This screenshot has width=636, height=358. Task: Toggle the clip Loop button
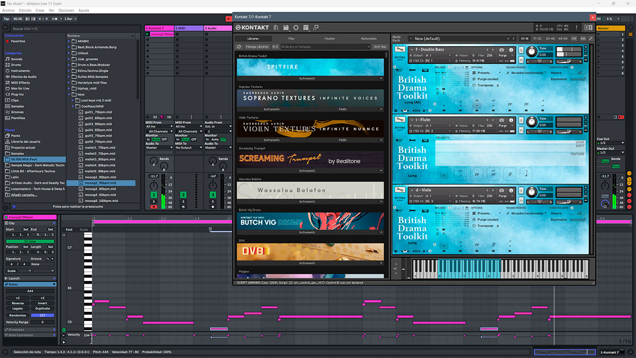pos(31,241)
